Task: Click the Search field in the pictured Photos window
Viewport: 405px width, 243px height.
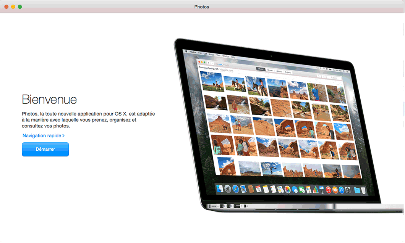Action: click(x=335, y=78)
